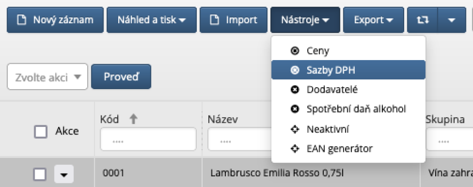Click the crosshair icon beside EAN generátor
This screenshot has height=187, width=473.
coord(295,149)
